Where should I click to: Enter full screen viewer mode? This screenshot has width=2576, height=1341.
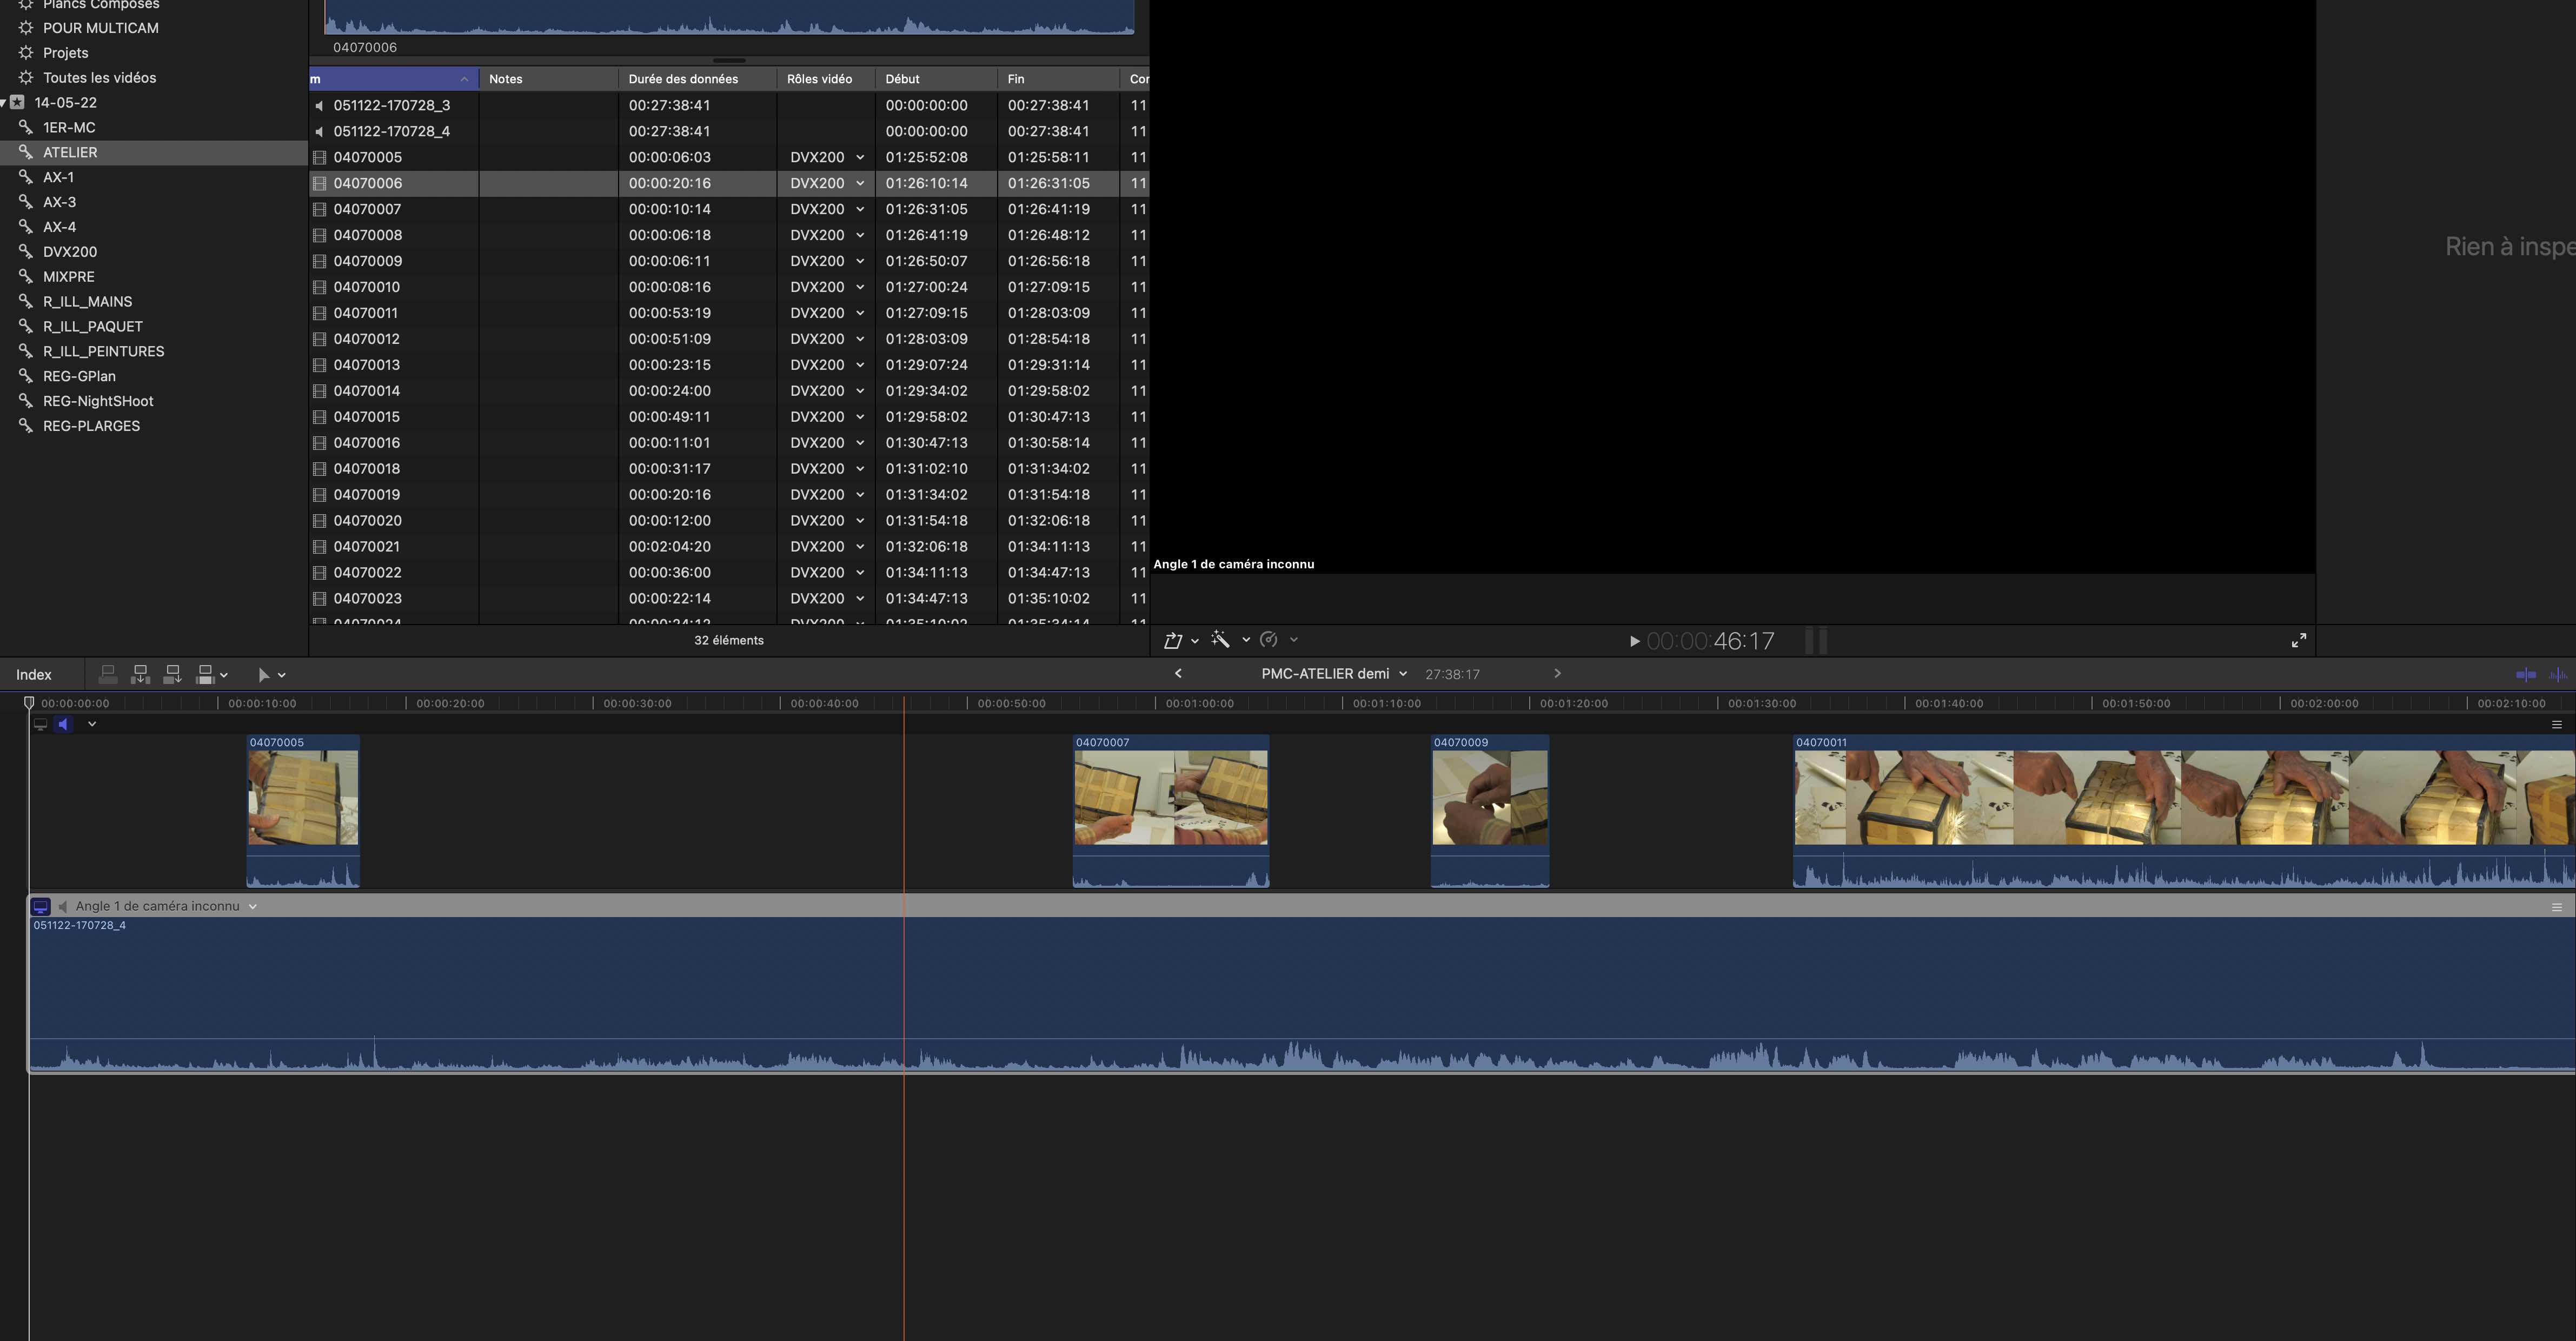tap(2298, 641)
